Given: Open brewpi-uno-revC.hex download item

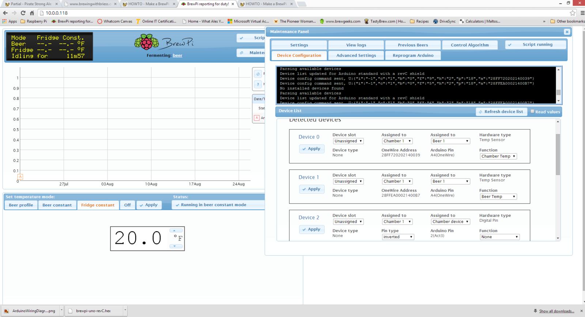Looking at the screenshot, I should coord(94,311).
